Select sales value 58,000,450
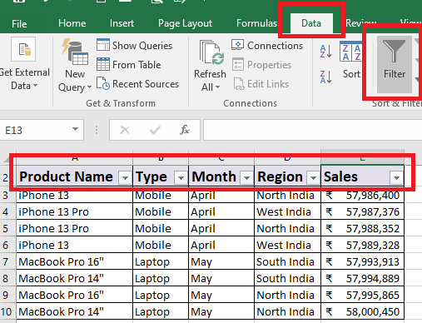422x323 pixels. click(x=362, y=311)
